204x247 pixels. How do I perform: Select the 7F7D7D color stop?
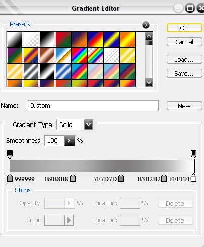[x=121, y=178]
